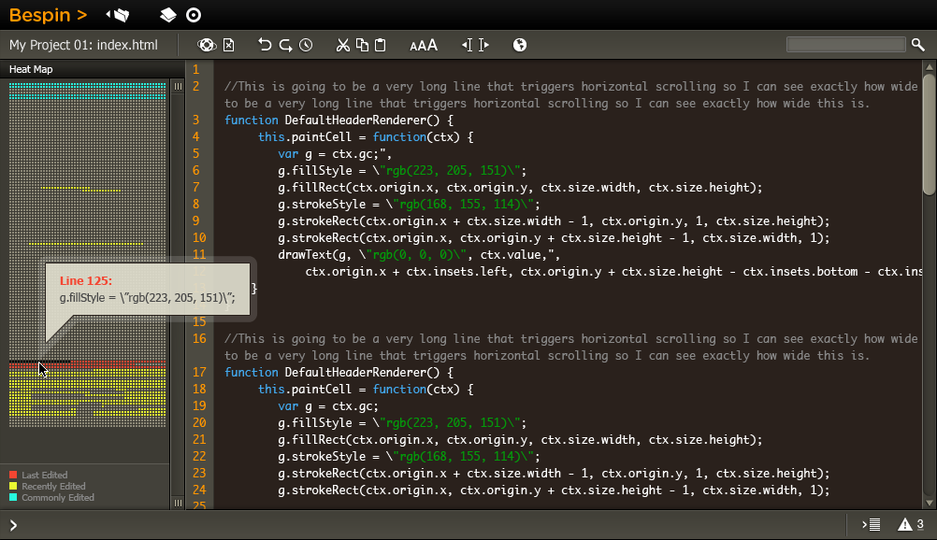Screen dimensions: 937x540
Task: Open the warnings indicator showing 3
Action: [x=911, y=524]
